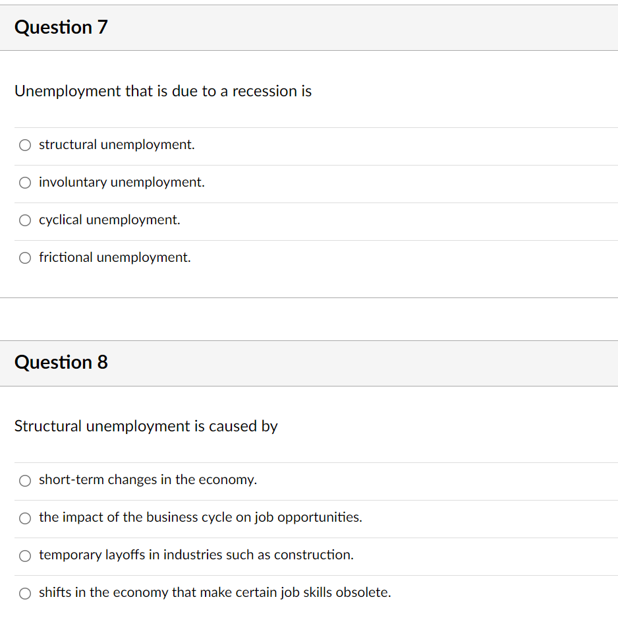Pick short-term changes in the economy
Viewport: 618px width, 618px height.
pos(24,480)
